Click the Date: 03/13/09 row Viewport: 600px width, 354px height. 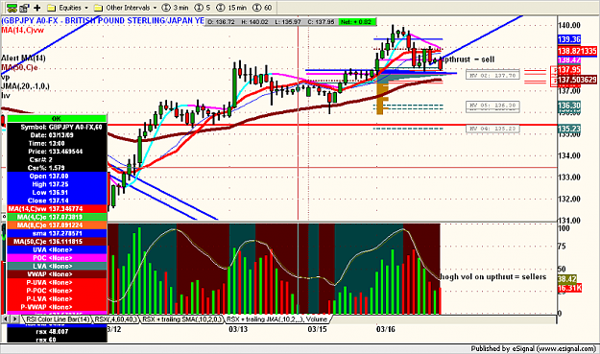[x=57, y=135]
